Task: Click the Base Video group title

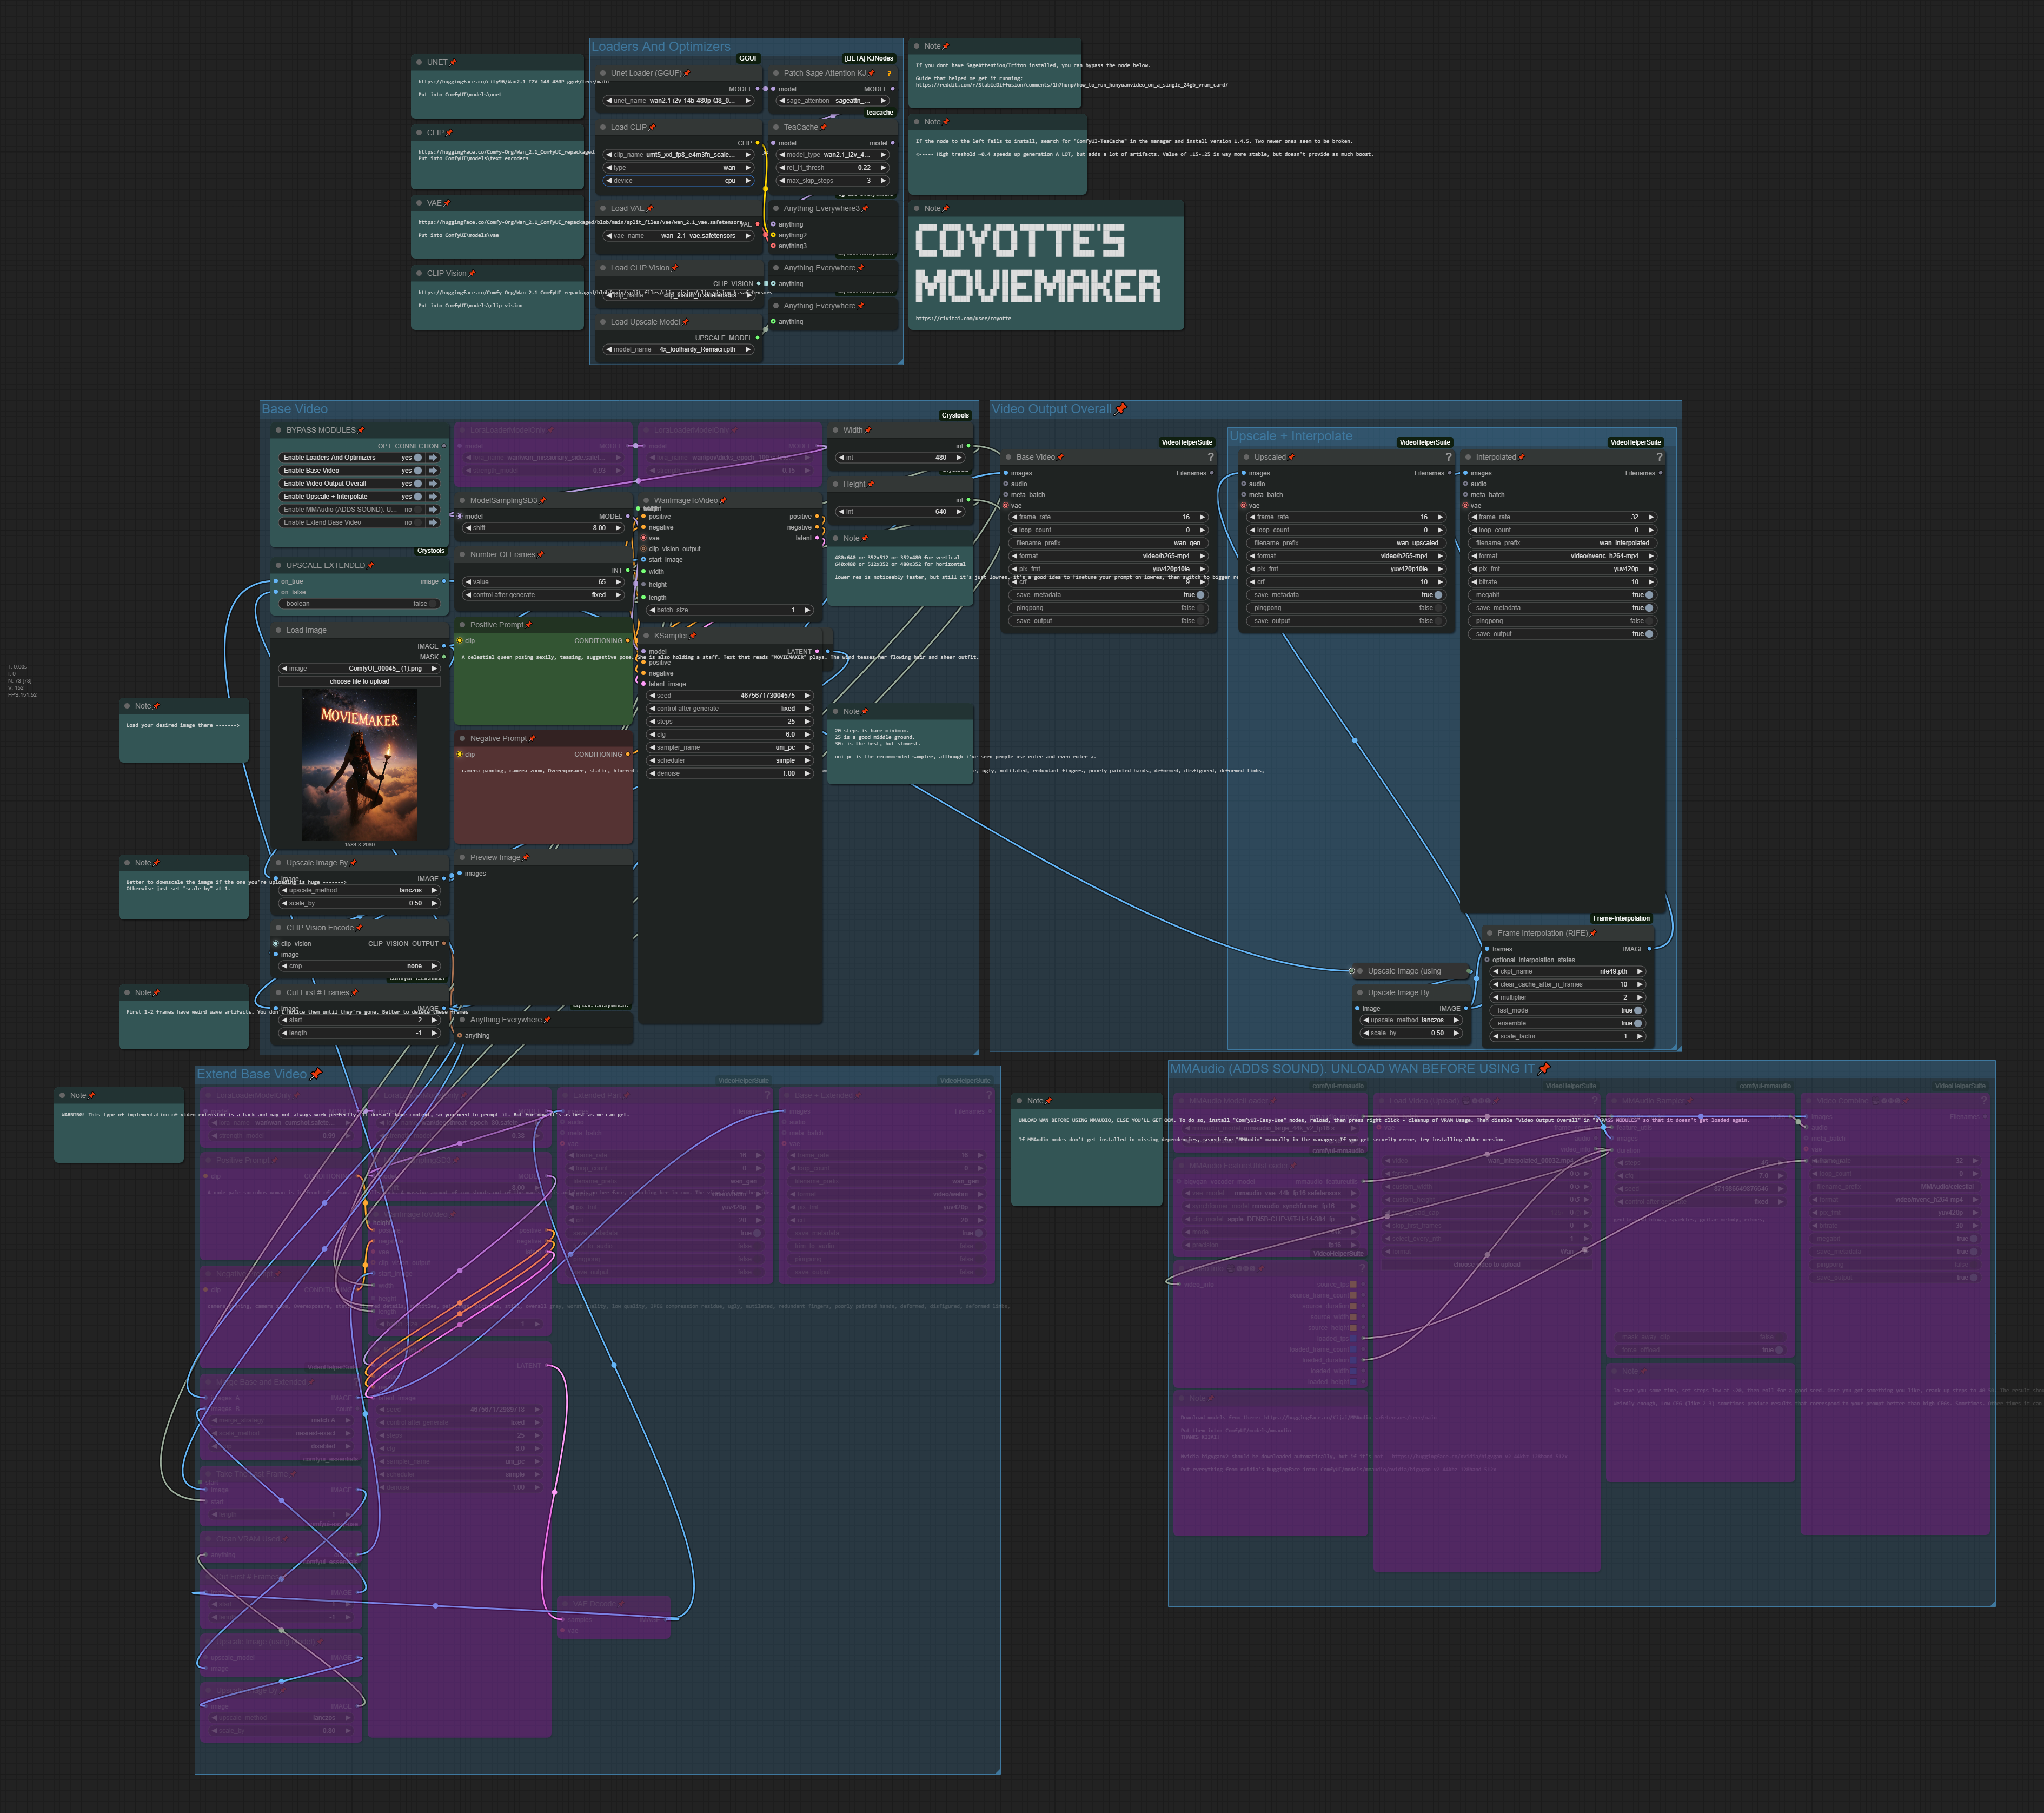Action: pyautogui.click(x=295, y=409)
